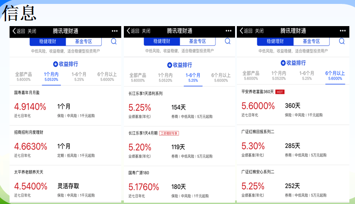Click the 4.9140% yield figure
This screenshot has height=204, width=355.
coord(30,107)
